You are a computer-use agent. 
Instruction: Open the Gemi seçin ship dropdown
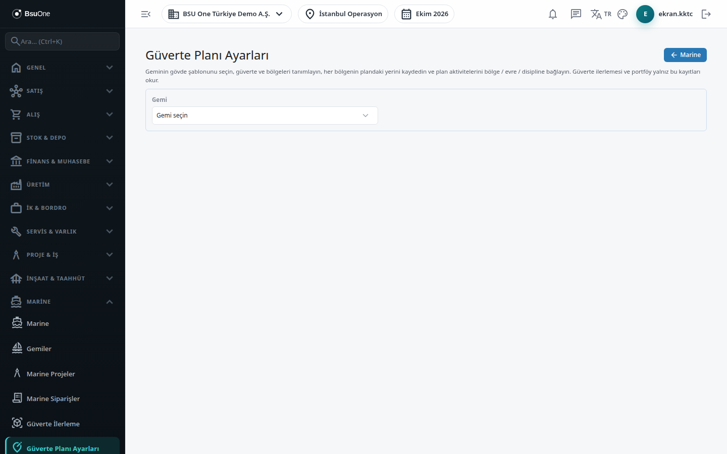[x=265, y=116]
